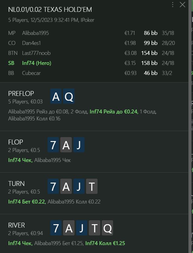The width and height of the screenshot is (193, 253).
Task: Click the vertical scrollbar on right edge
Action: pos(190,126)
